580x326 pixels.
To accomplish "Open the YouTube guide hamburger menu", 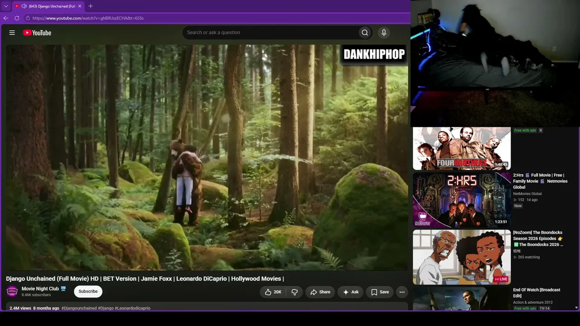I will (12, 33).
